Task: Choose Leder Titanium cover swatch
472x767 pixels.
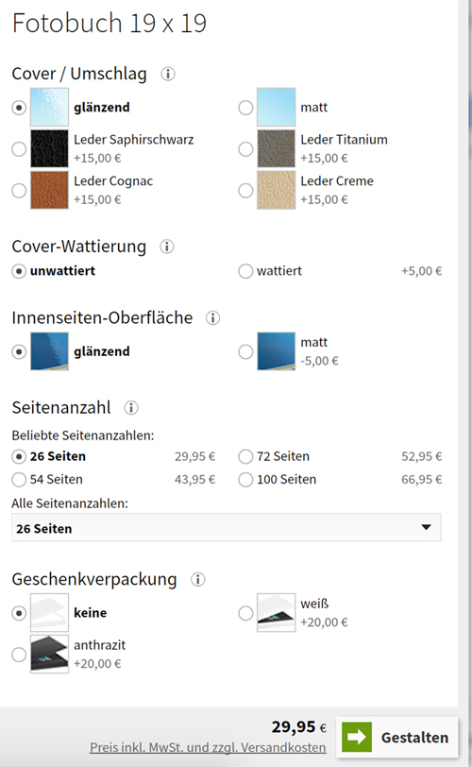Action: tap(276, 148)
